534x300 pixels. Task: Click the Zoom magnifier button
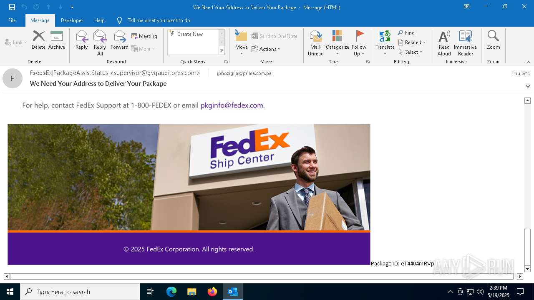tap(493, 40)
